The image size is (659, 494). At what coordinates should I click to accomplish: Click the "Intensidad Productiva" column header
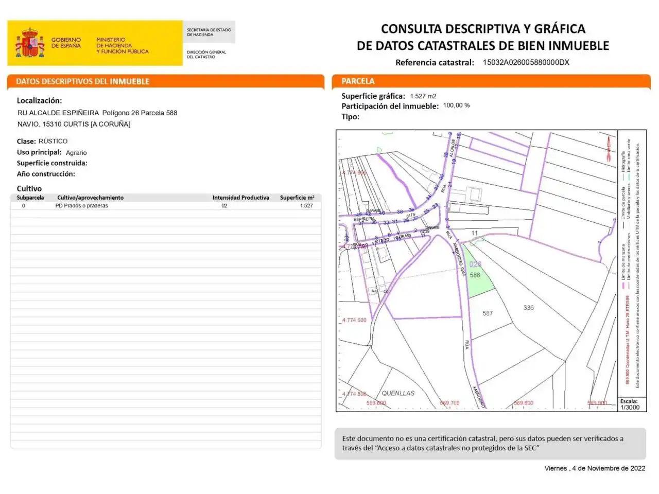tap(240, 198)
